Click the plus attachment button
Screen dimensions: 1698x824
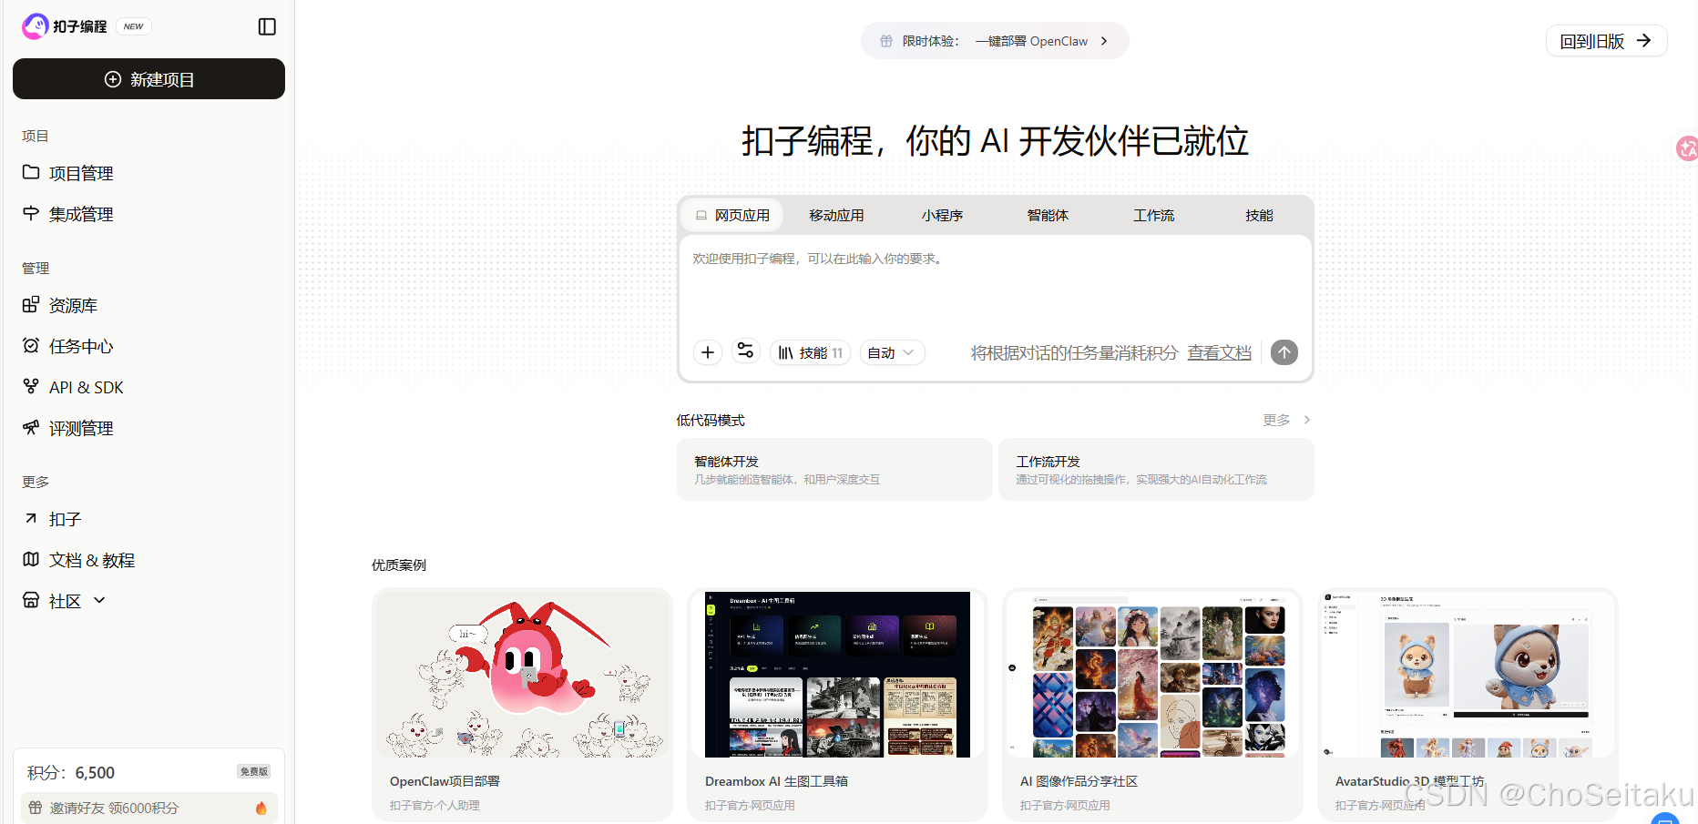708,352
